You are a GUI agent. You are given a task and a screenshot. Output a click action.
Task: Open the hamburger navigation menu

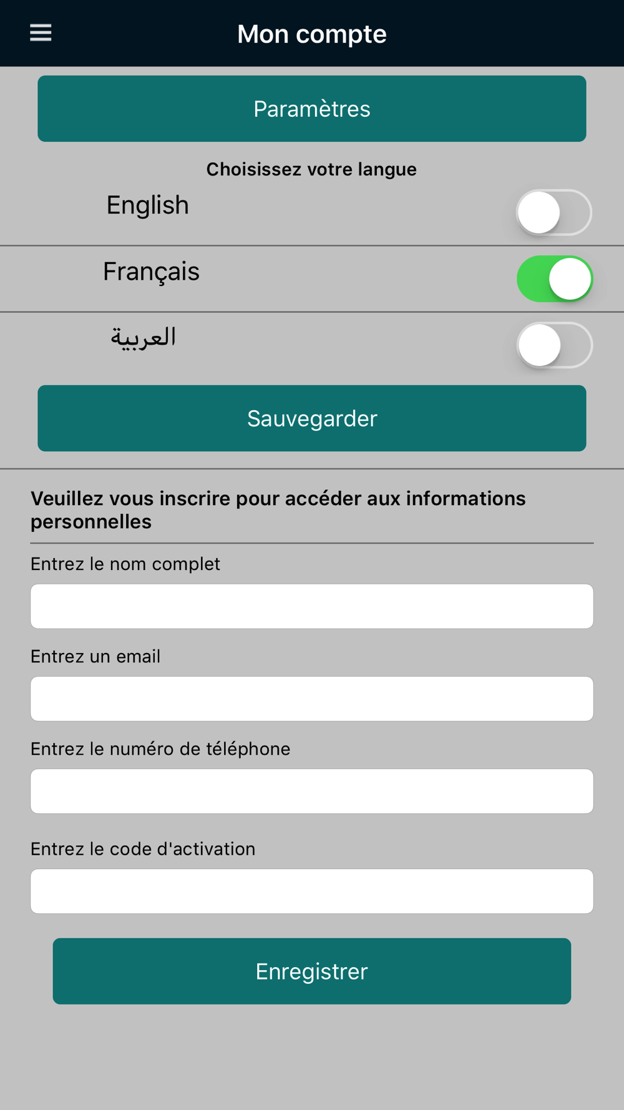tap(41, 32)
